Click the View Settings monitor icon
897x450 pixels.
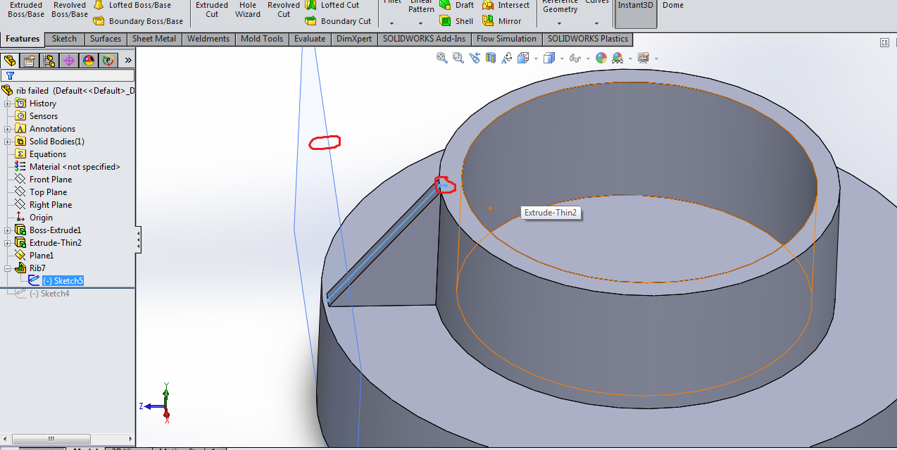pos(643,58)
